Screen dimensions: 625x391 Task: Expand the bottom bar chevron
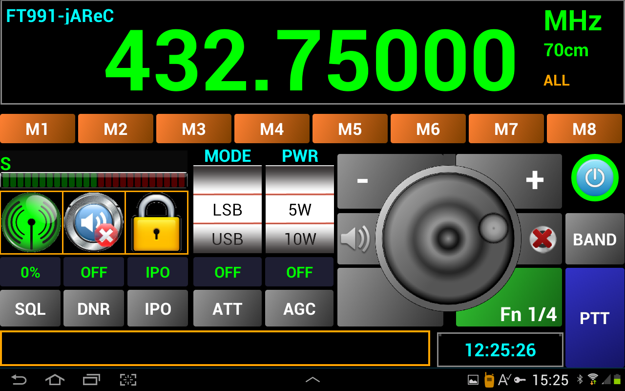click(312, 380)
